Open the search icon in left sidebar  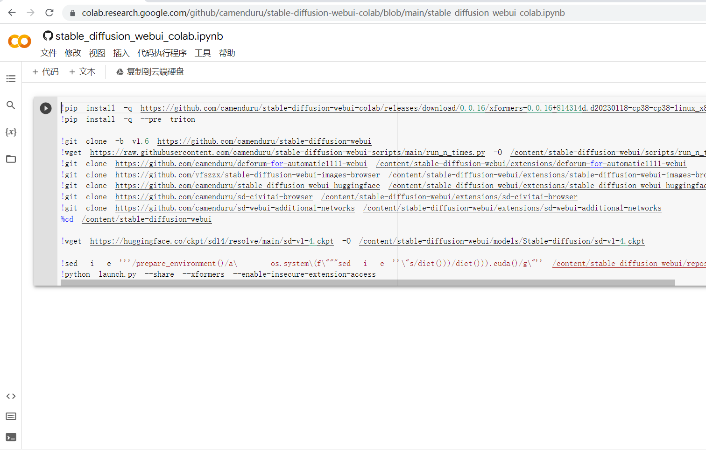pos(11,105)
